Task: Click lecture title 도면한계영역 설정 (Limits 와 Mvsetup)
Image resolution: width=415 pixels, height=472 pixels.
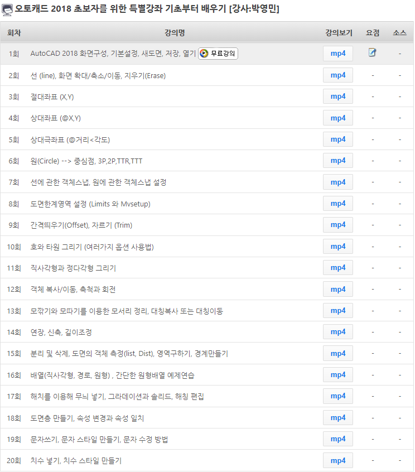Action: pos(90,204)
